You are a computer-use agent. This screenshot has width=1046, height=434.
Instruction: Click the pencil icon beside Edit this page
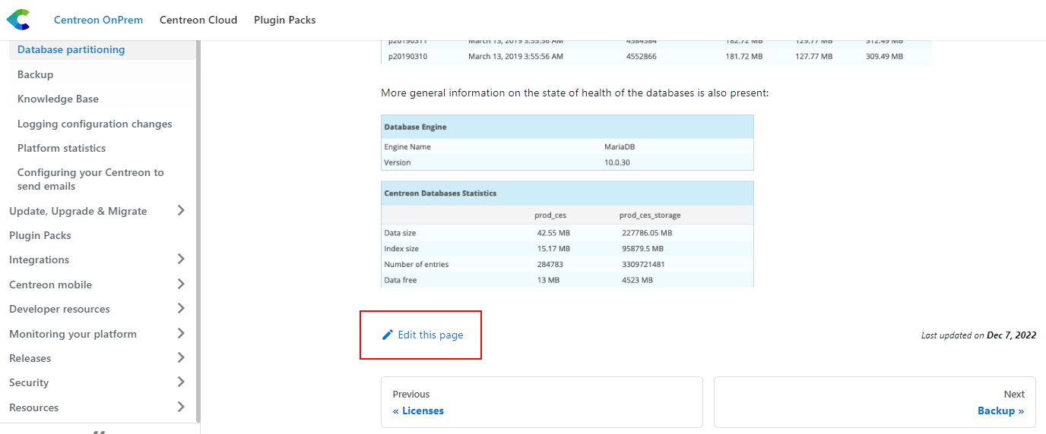point(388,335)
